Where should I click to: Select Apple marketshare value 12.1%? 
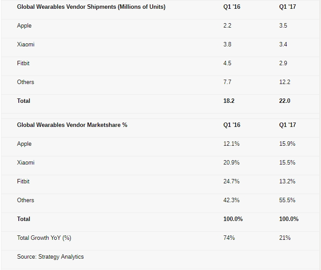[231, 144]
